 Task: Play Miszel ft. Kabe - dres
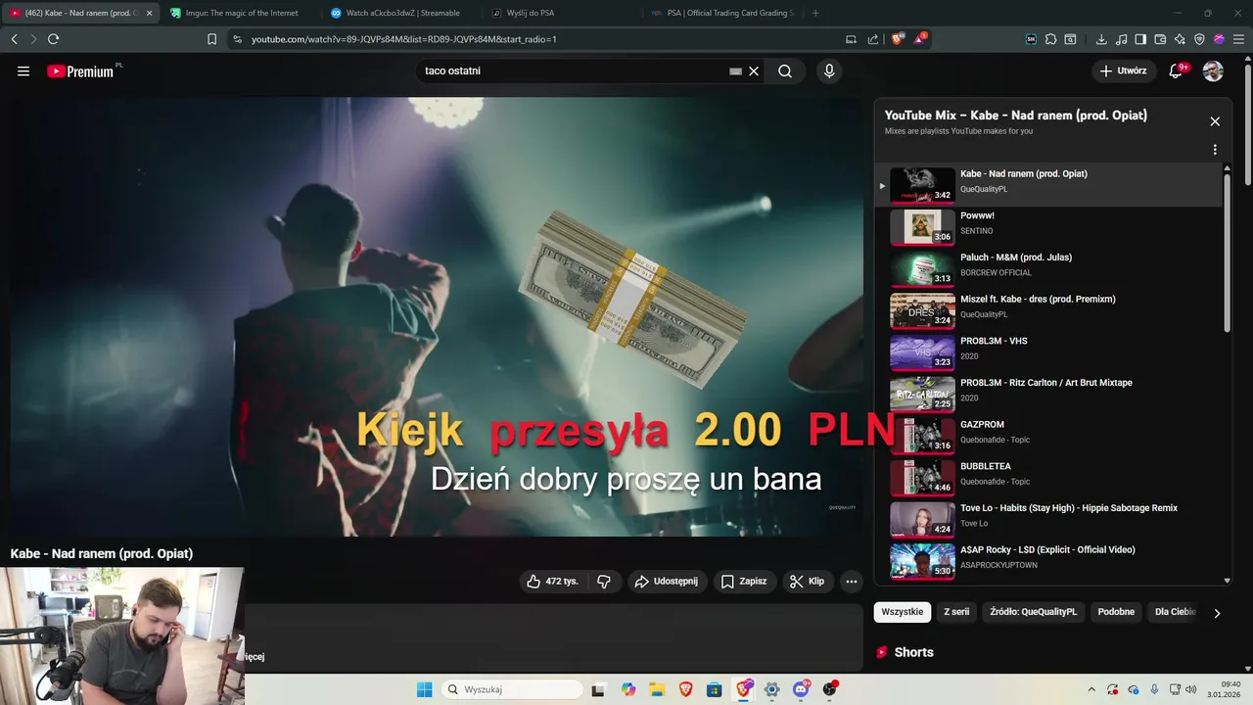point(1047,310)
